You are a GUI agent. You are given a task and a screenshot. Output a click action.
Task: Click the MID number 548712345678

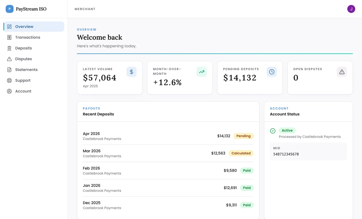pyautogui.click(x=286, y=154)
